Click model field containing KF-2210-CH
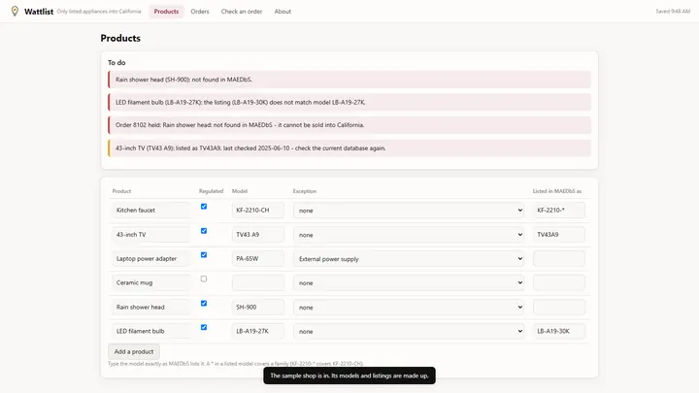The width and height of the screenshot is (699, 393). (258, 211)
